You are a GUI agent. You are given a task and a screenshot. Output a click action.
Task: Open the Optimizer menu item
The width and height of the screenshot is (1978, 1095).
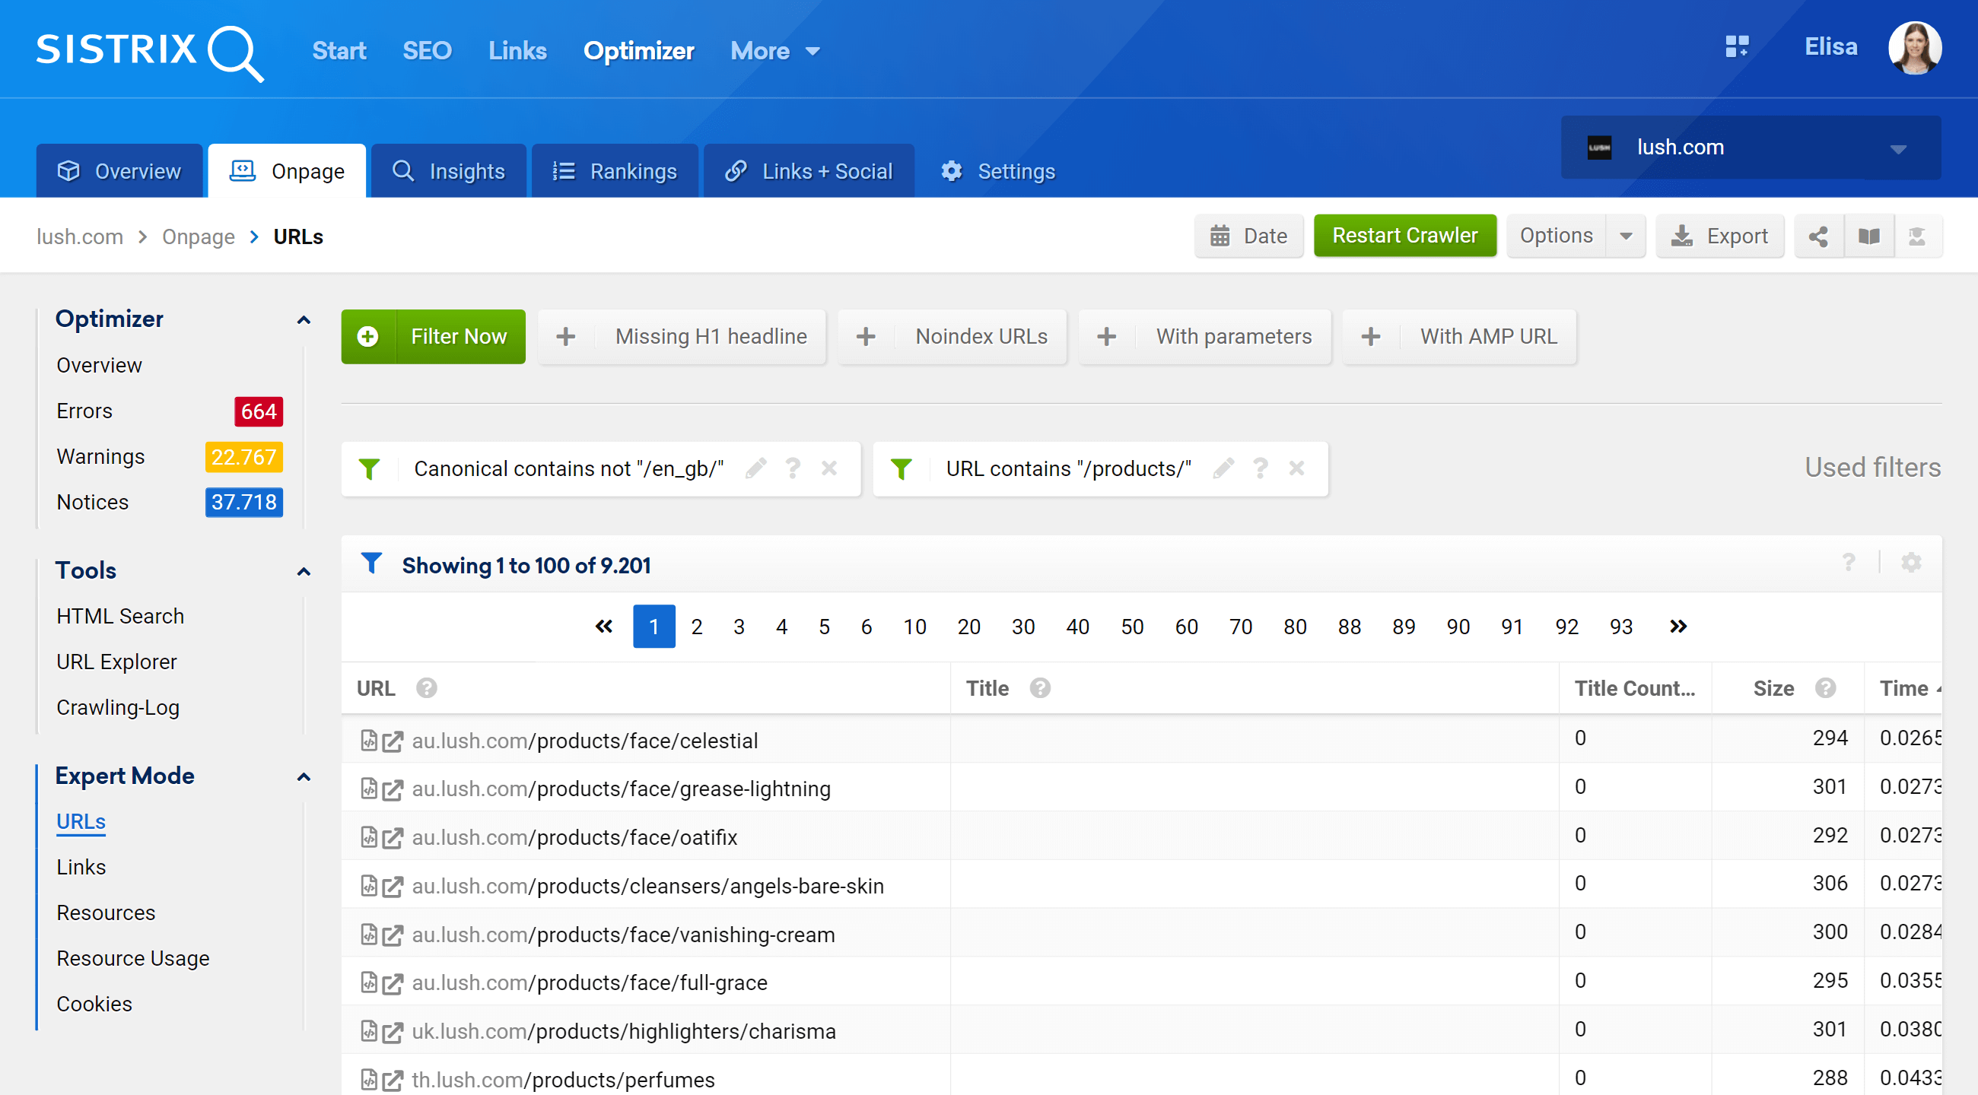[639, 52]
